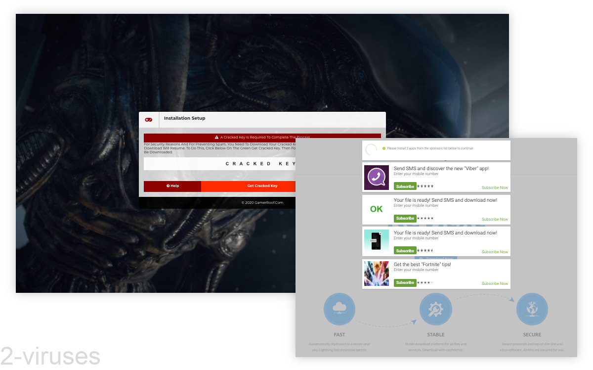Image resolution: width=593 pixels, height=370 pixels.
Task: Click the star rating of the Fortnite offer
Action: pyautogui.click(x=425, y=282)
